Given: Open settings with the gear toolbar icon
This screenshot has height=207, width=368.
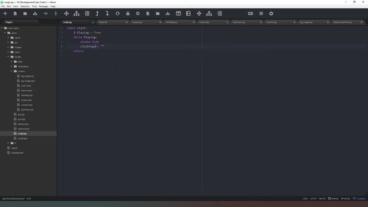Looking at the screenshot, I should tap(271, 14).
